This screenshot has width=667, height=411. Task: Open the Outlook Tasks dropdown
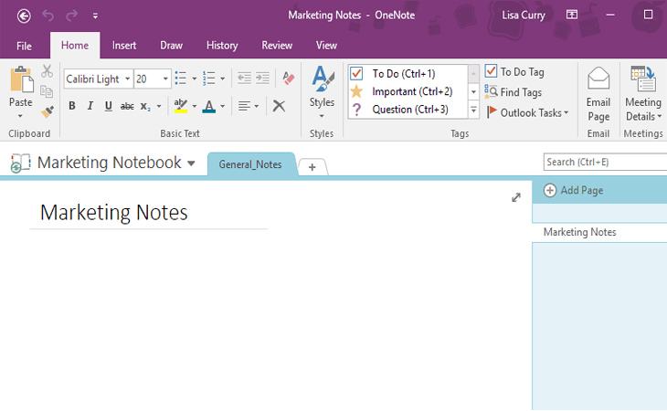tap(527, 112)
